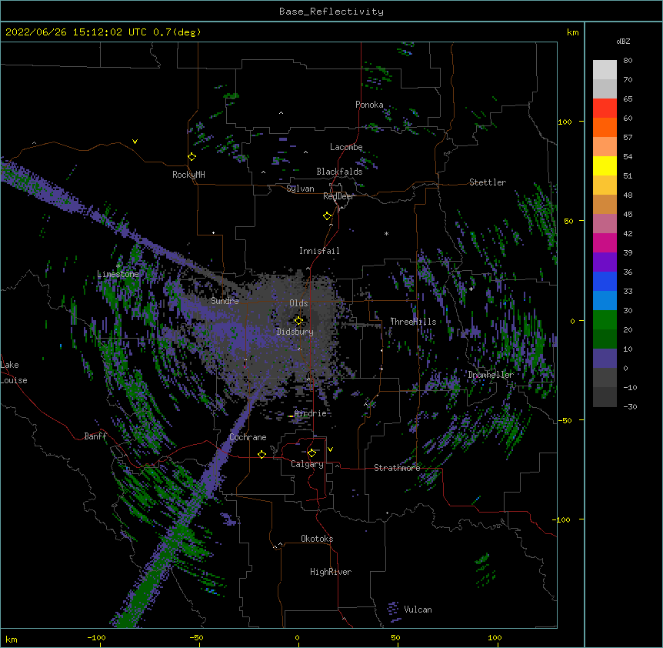Click the Vulcan town label
Image resolution: width=663 pixels, height=648 pixels.
point(418,610)
